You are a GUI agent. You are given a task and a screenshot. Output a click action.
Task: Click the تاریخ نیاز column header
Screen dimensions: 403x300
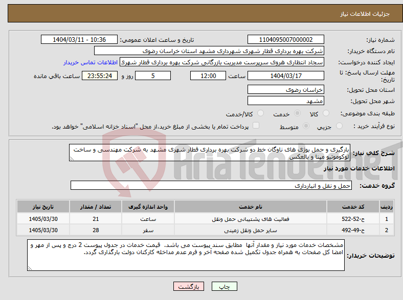[x=43, y=207]
